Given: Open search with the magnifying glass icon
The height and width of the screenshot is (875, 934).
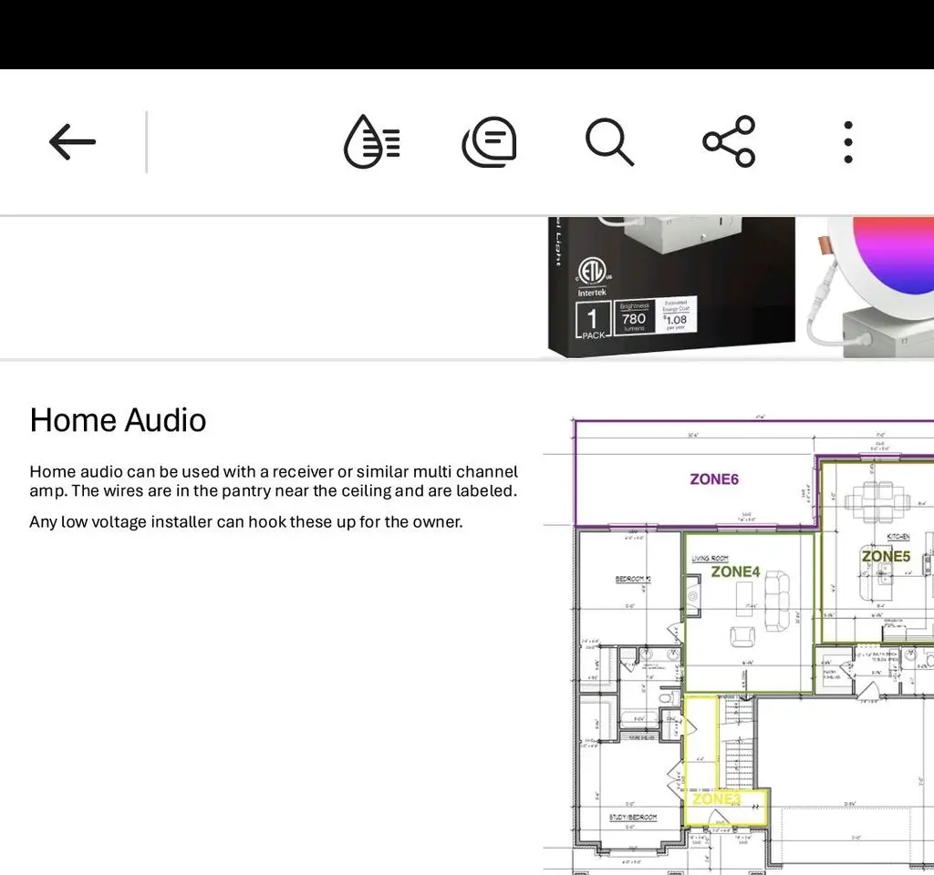Looking at the screenshot, I should tap(609, 142).
